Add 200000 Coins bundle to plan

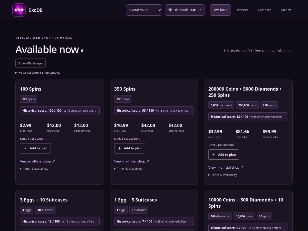pos(224,155)
